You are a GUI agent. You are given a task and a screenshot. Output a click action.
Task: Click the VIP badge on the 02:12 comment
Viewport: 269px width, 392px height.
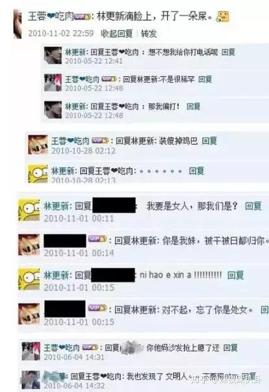(100, 141)
